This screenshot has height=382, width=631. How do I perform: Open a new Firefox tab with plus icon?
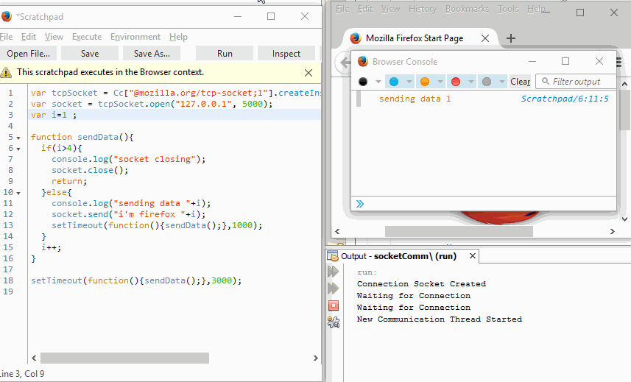pyautogui.click(x=511, y=38)
